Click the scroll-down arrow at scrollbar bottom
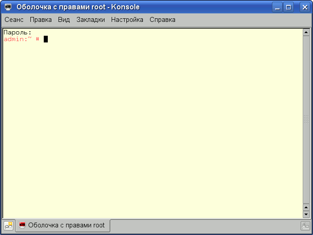Image resolution: width=313 pixels, height=235 pixels. (x=306, y=214)
